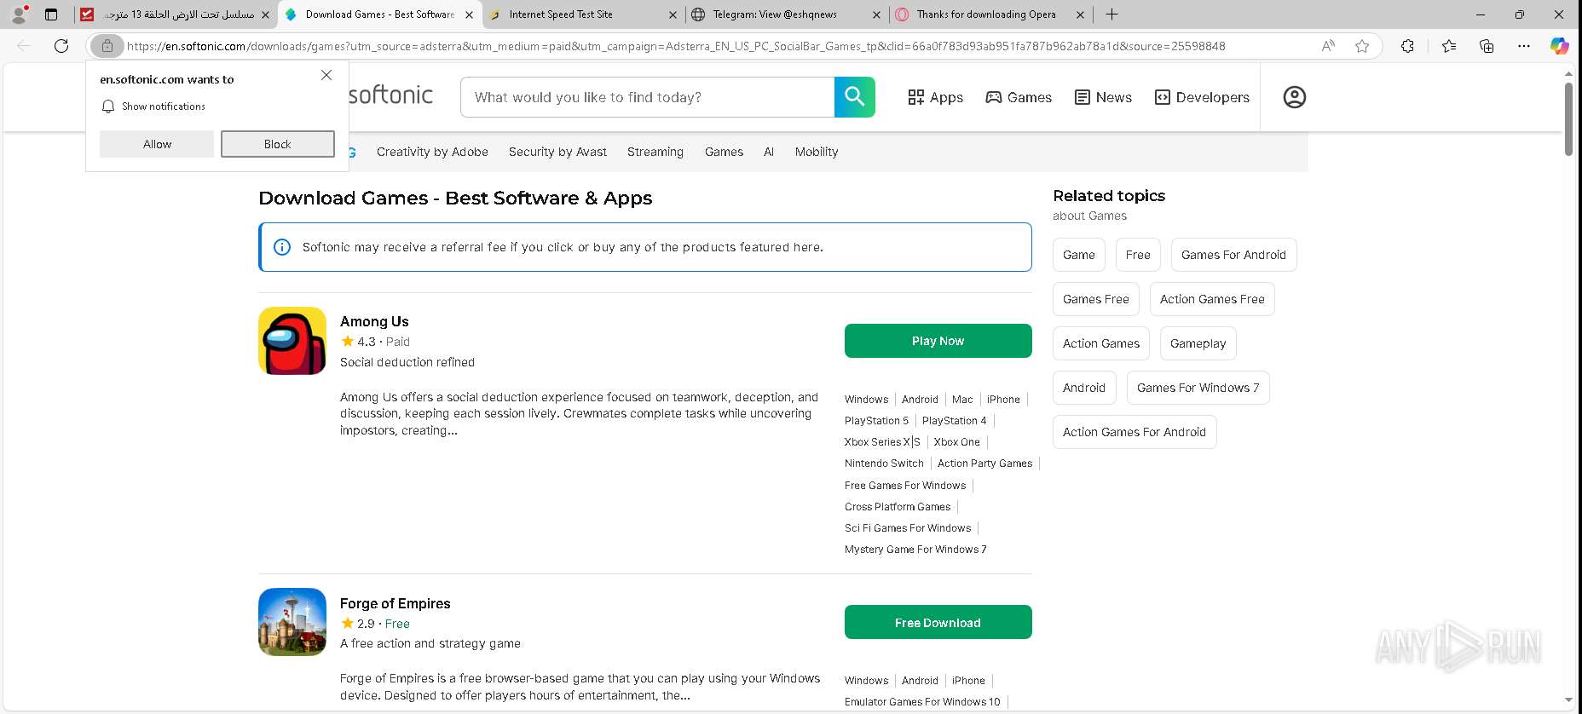This screenshot has height=714, width=1582.
Task: Click Play Now for Among Us
Action: (938, 341)
